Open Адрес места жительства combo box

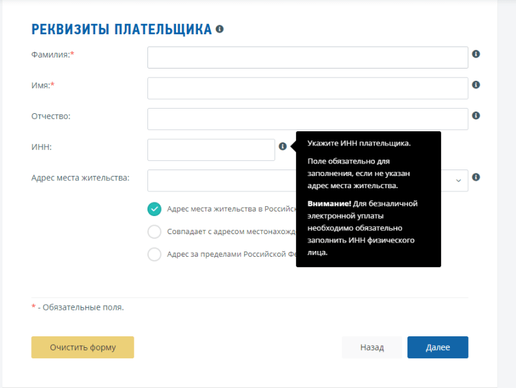click(x=308, y=180)
